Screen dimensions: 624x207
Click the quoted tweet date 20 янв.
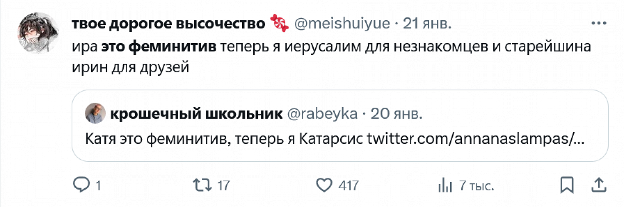396,113
